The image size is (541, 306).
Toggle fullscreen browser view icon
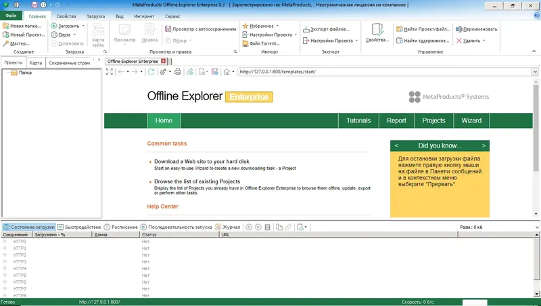pyautogui.click(x=110, y=72)
